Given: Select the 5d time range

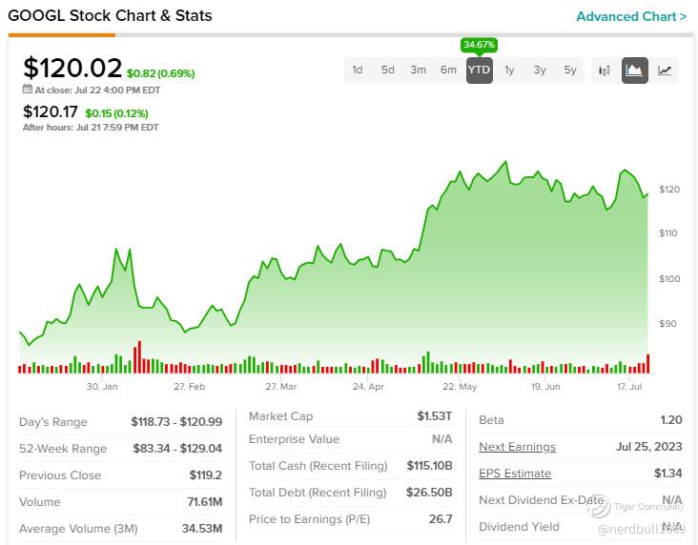Looking at the screenshot, I should click(x=388, y=71).
